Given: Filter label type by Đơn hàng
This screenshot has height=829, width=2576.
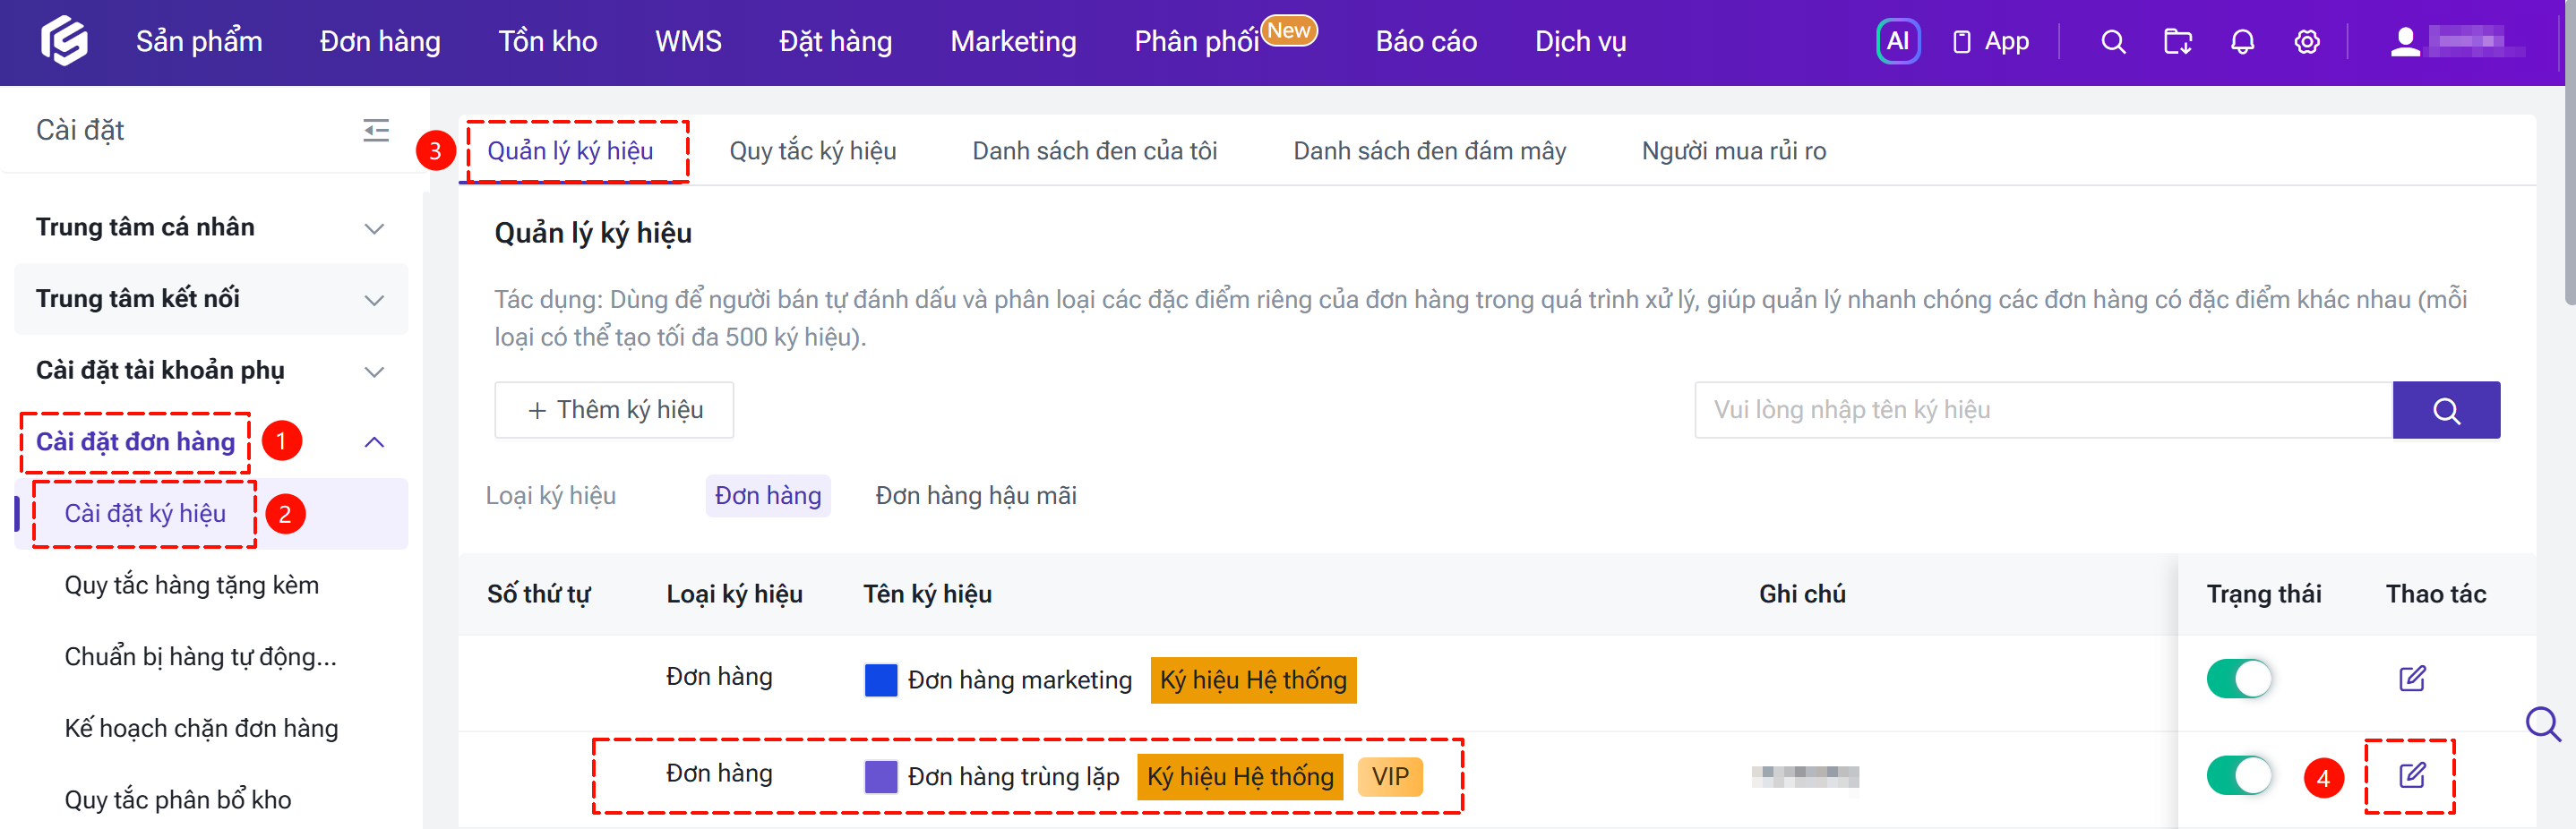Looking at the screenshot, I should pos(768,496).
